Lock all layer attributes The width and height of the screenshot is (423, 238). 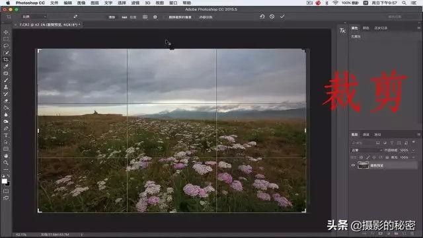[387, 157]
